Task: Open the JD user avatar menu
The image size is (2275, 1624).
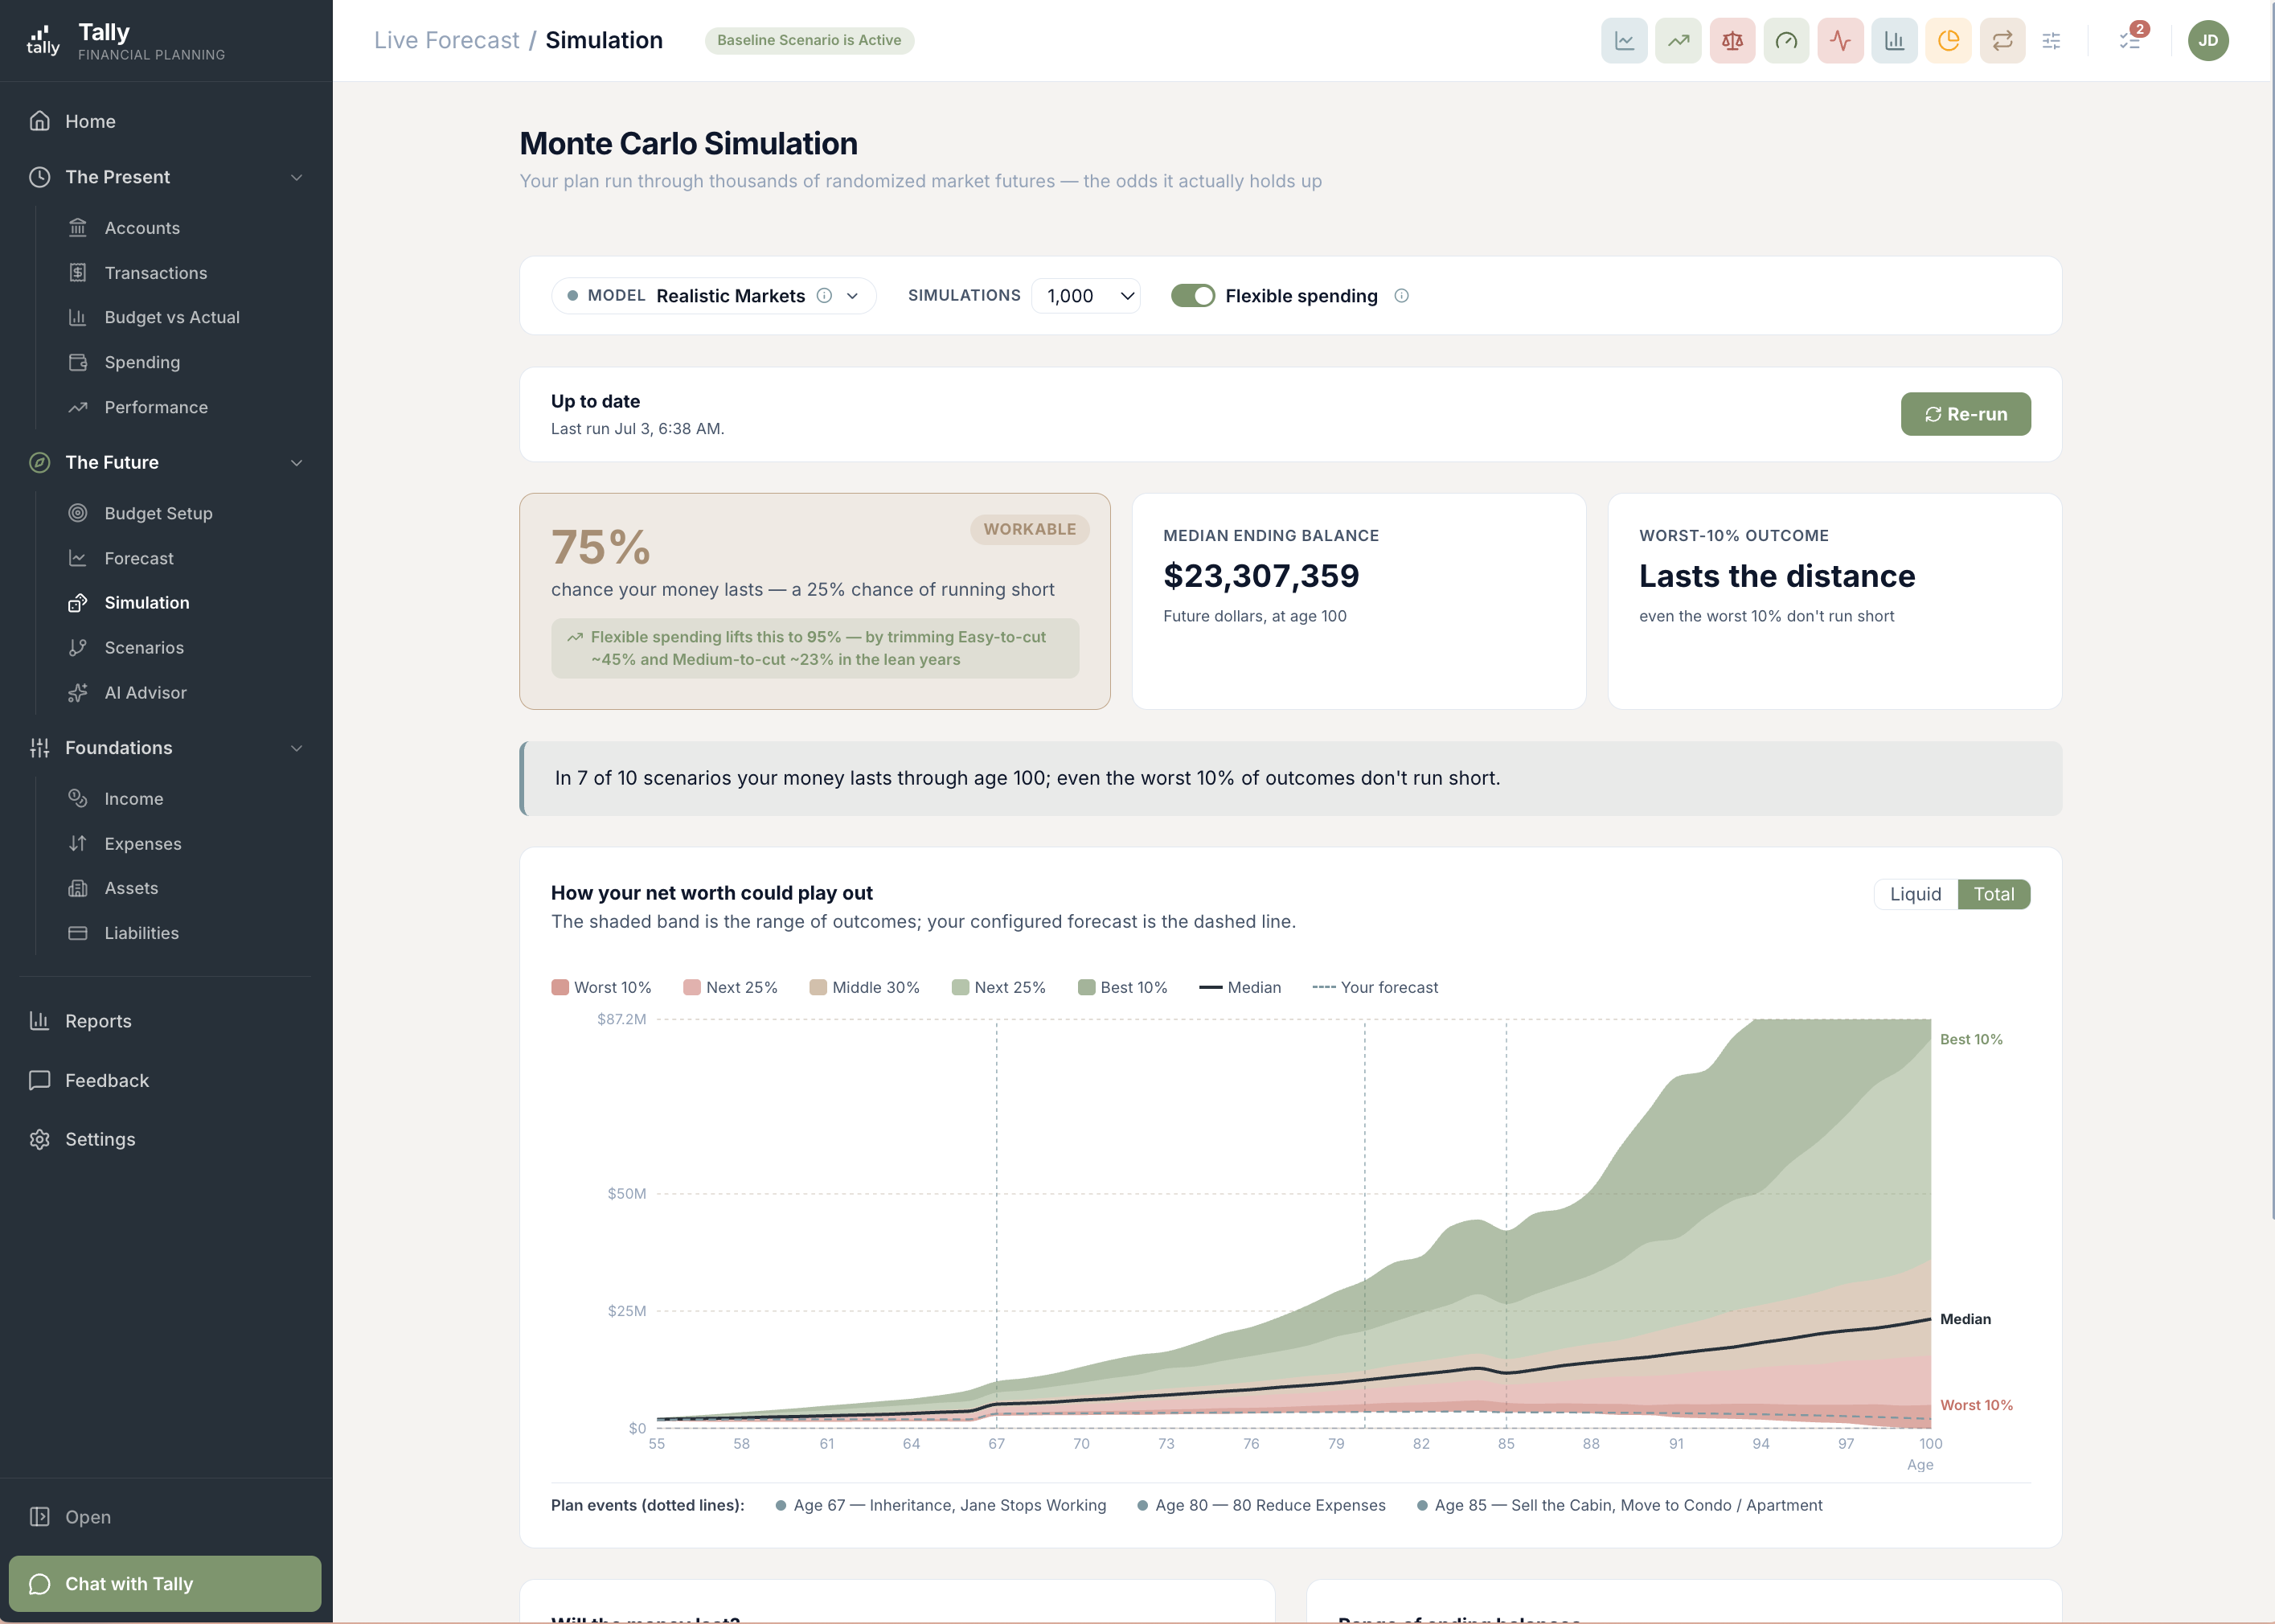Action: [2208, 41]
